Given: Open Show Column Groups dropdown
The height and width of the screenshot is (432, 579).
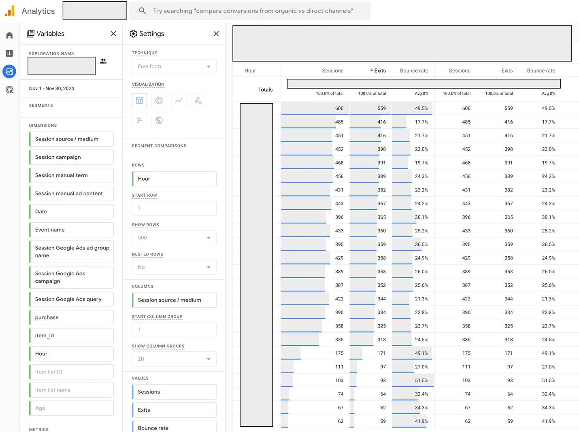Looking at the screenshot, I should tap(174, 359).
